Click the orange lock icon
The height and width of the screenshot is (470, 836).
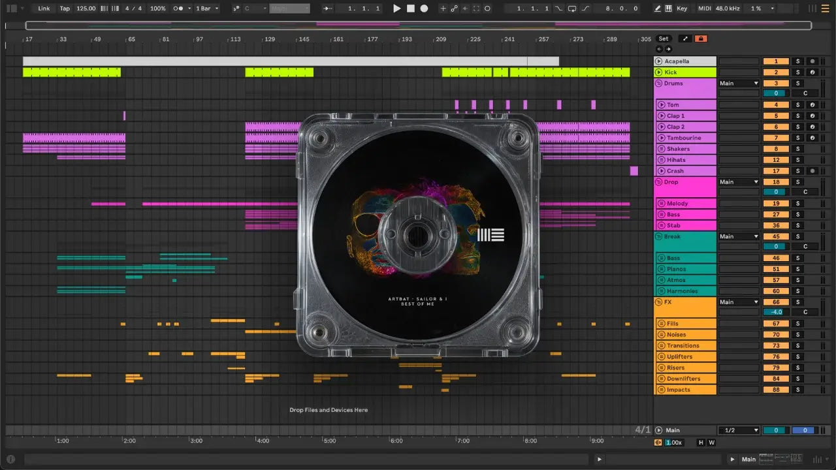(x=701, y=39)
